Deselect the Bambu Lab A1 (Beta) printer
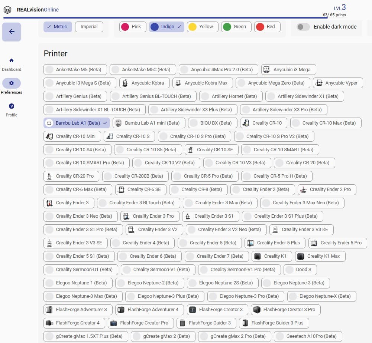372x343 pixels. point(77,123)
